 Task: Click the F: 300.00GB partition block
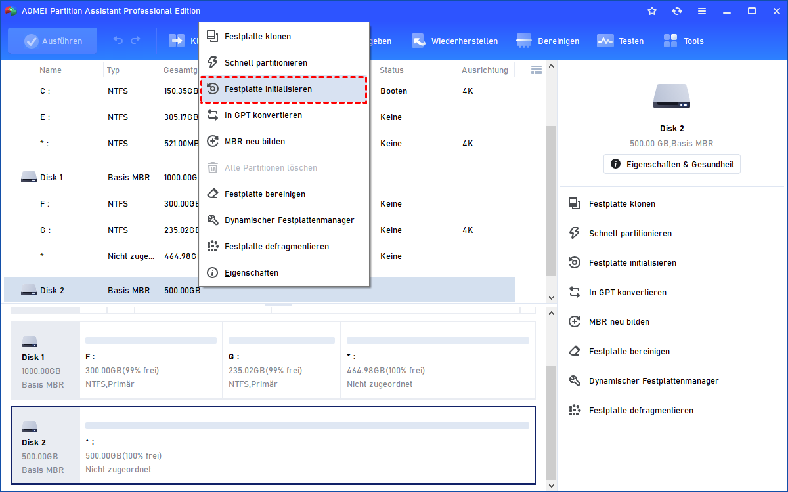tap(151, 360)
